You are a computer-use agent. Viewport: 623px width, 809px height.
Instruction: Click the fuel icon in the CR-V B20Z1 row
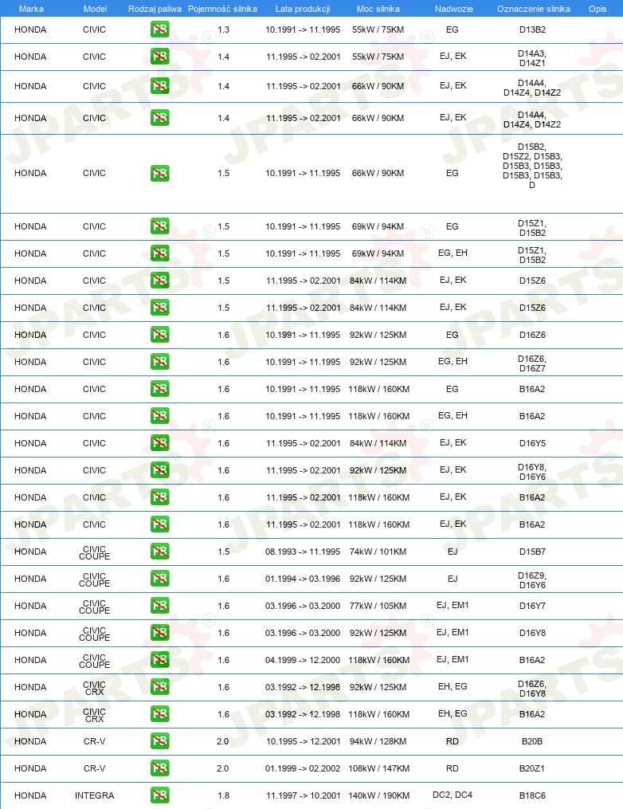click(x=160, y=768)
